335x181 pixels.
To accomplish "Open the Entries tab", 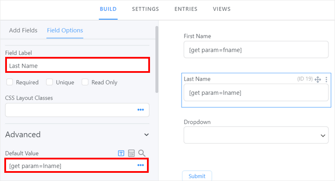I will [x=186, y=9].
